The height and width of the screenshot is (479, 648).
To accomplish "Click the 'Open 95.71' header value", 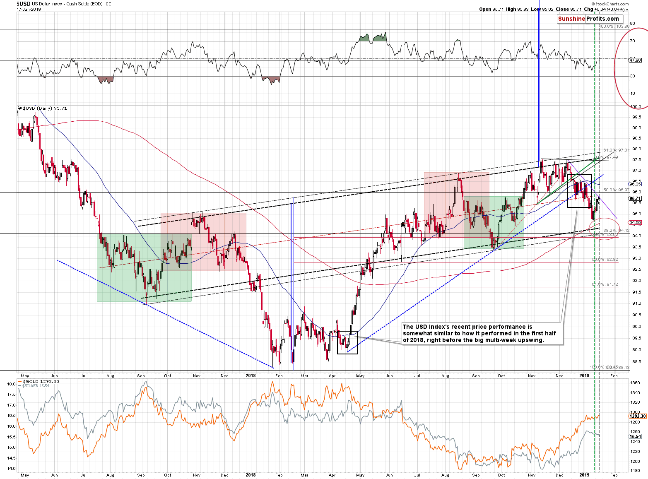I will 491,9.
